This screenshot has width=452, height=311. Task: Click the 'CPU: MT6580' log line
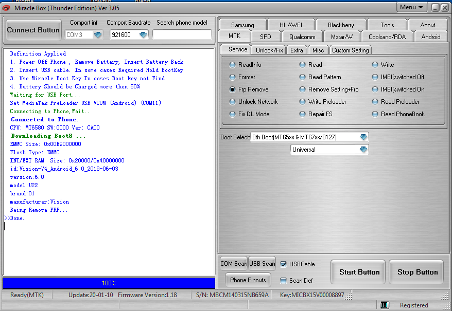click(55, 127)
